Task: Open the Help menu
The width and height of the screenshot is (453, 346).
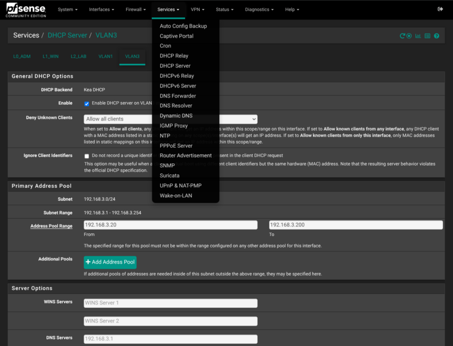Action: 292,9
